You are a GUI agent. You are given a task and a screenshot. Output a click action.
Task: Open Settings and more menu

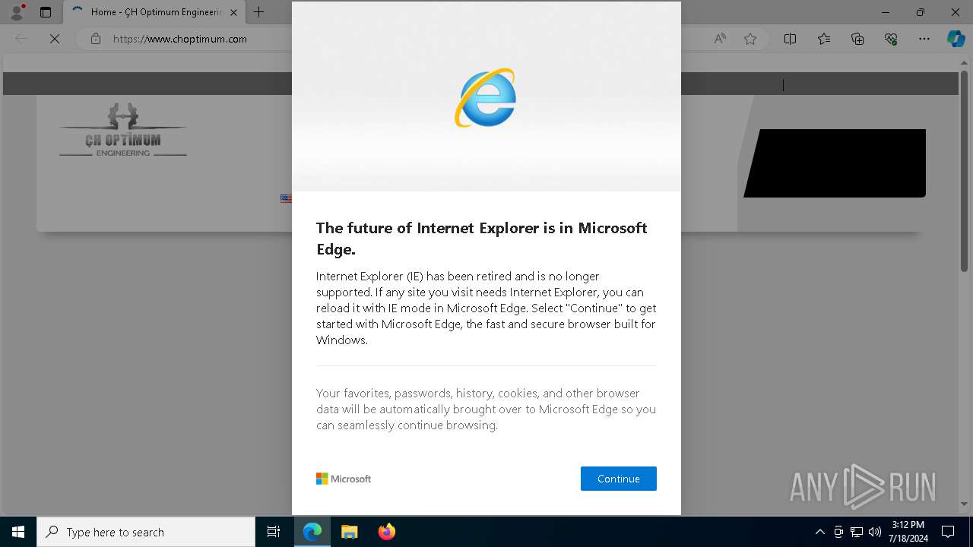924,39
